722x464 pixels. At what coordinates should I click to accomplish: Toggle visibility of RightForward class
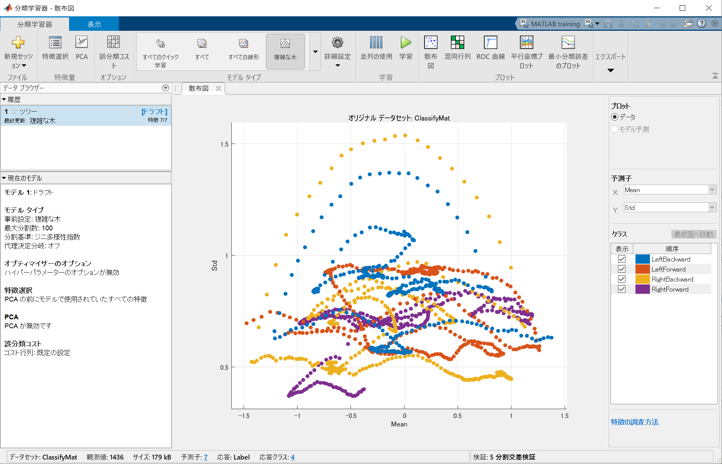coord(622,289)
